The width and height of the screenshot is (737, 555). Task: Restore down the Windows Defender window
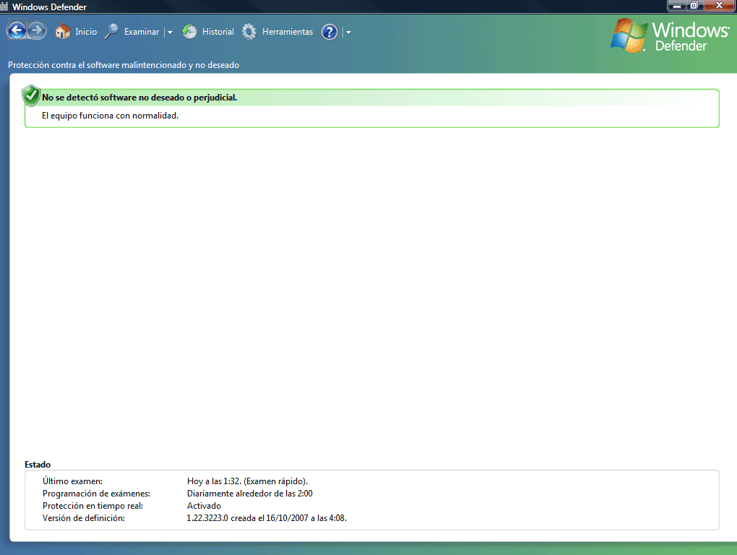click(695, 5)
